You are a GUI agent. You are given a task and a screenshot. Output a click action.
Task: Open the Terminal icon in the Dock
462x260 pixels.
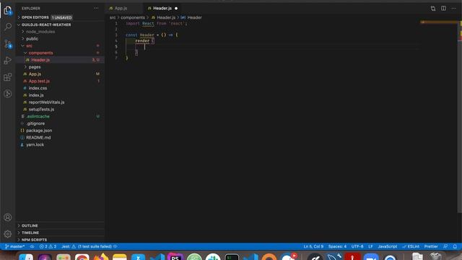coord(232,257)
